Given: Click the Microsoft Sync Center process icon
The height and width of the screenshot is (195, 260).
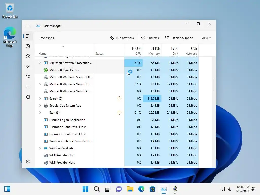Looking at the screenshot, I should point(46,70).
